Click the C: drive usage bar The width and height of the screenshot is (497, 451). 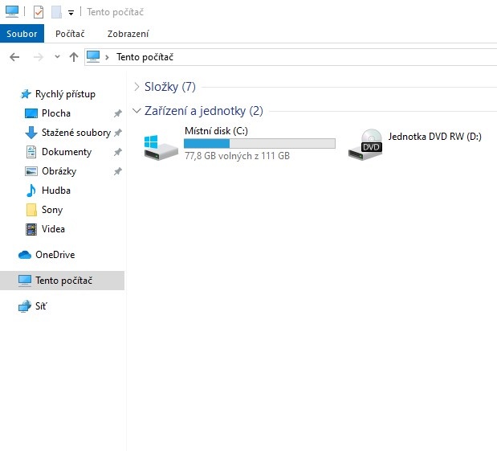click(x=259, y=143)
